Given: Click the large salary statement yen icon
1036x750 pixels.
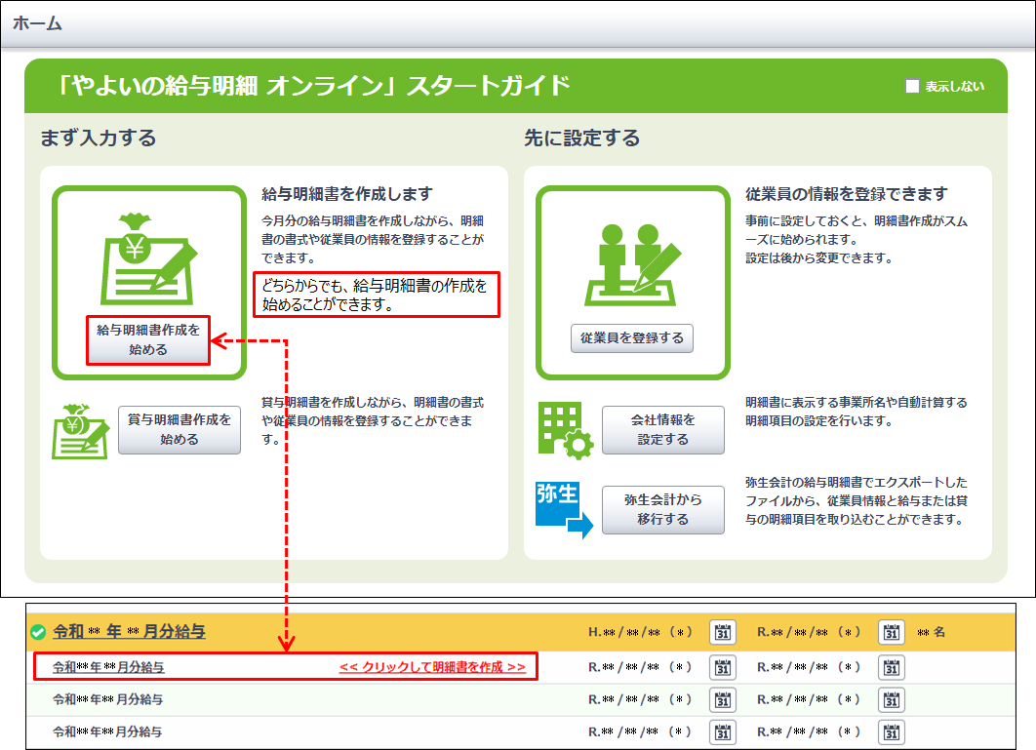Looking at the screenshot, I should [148, 257].
